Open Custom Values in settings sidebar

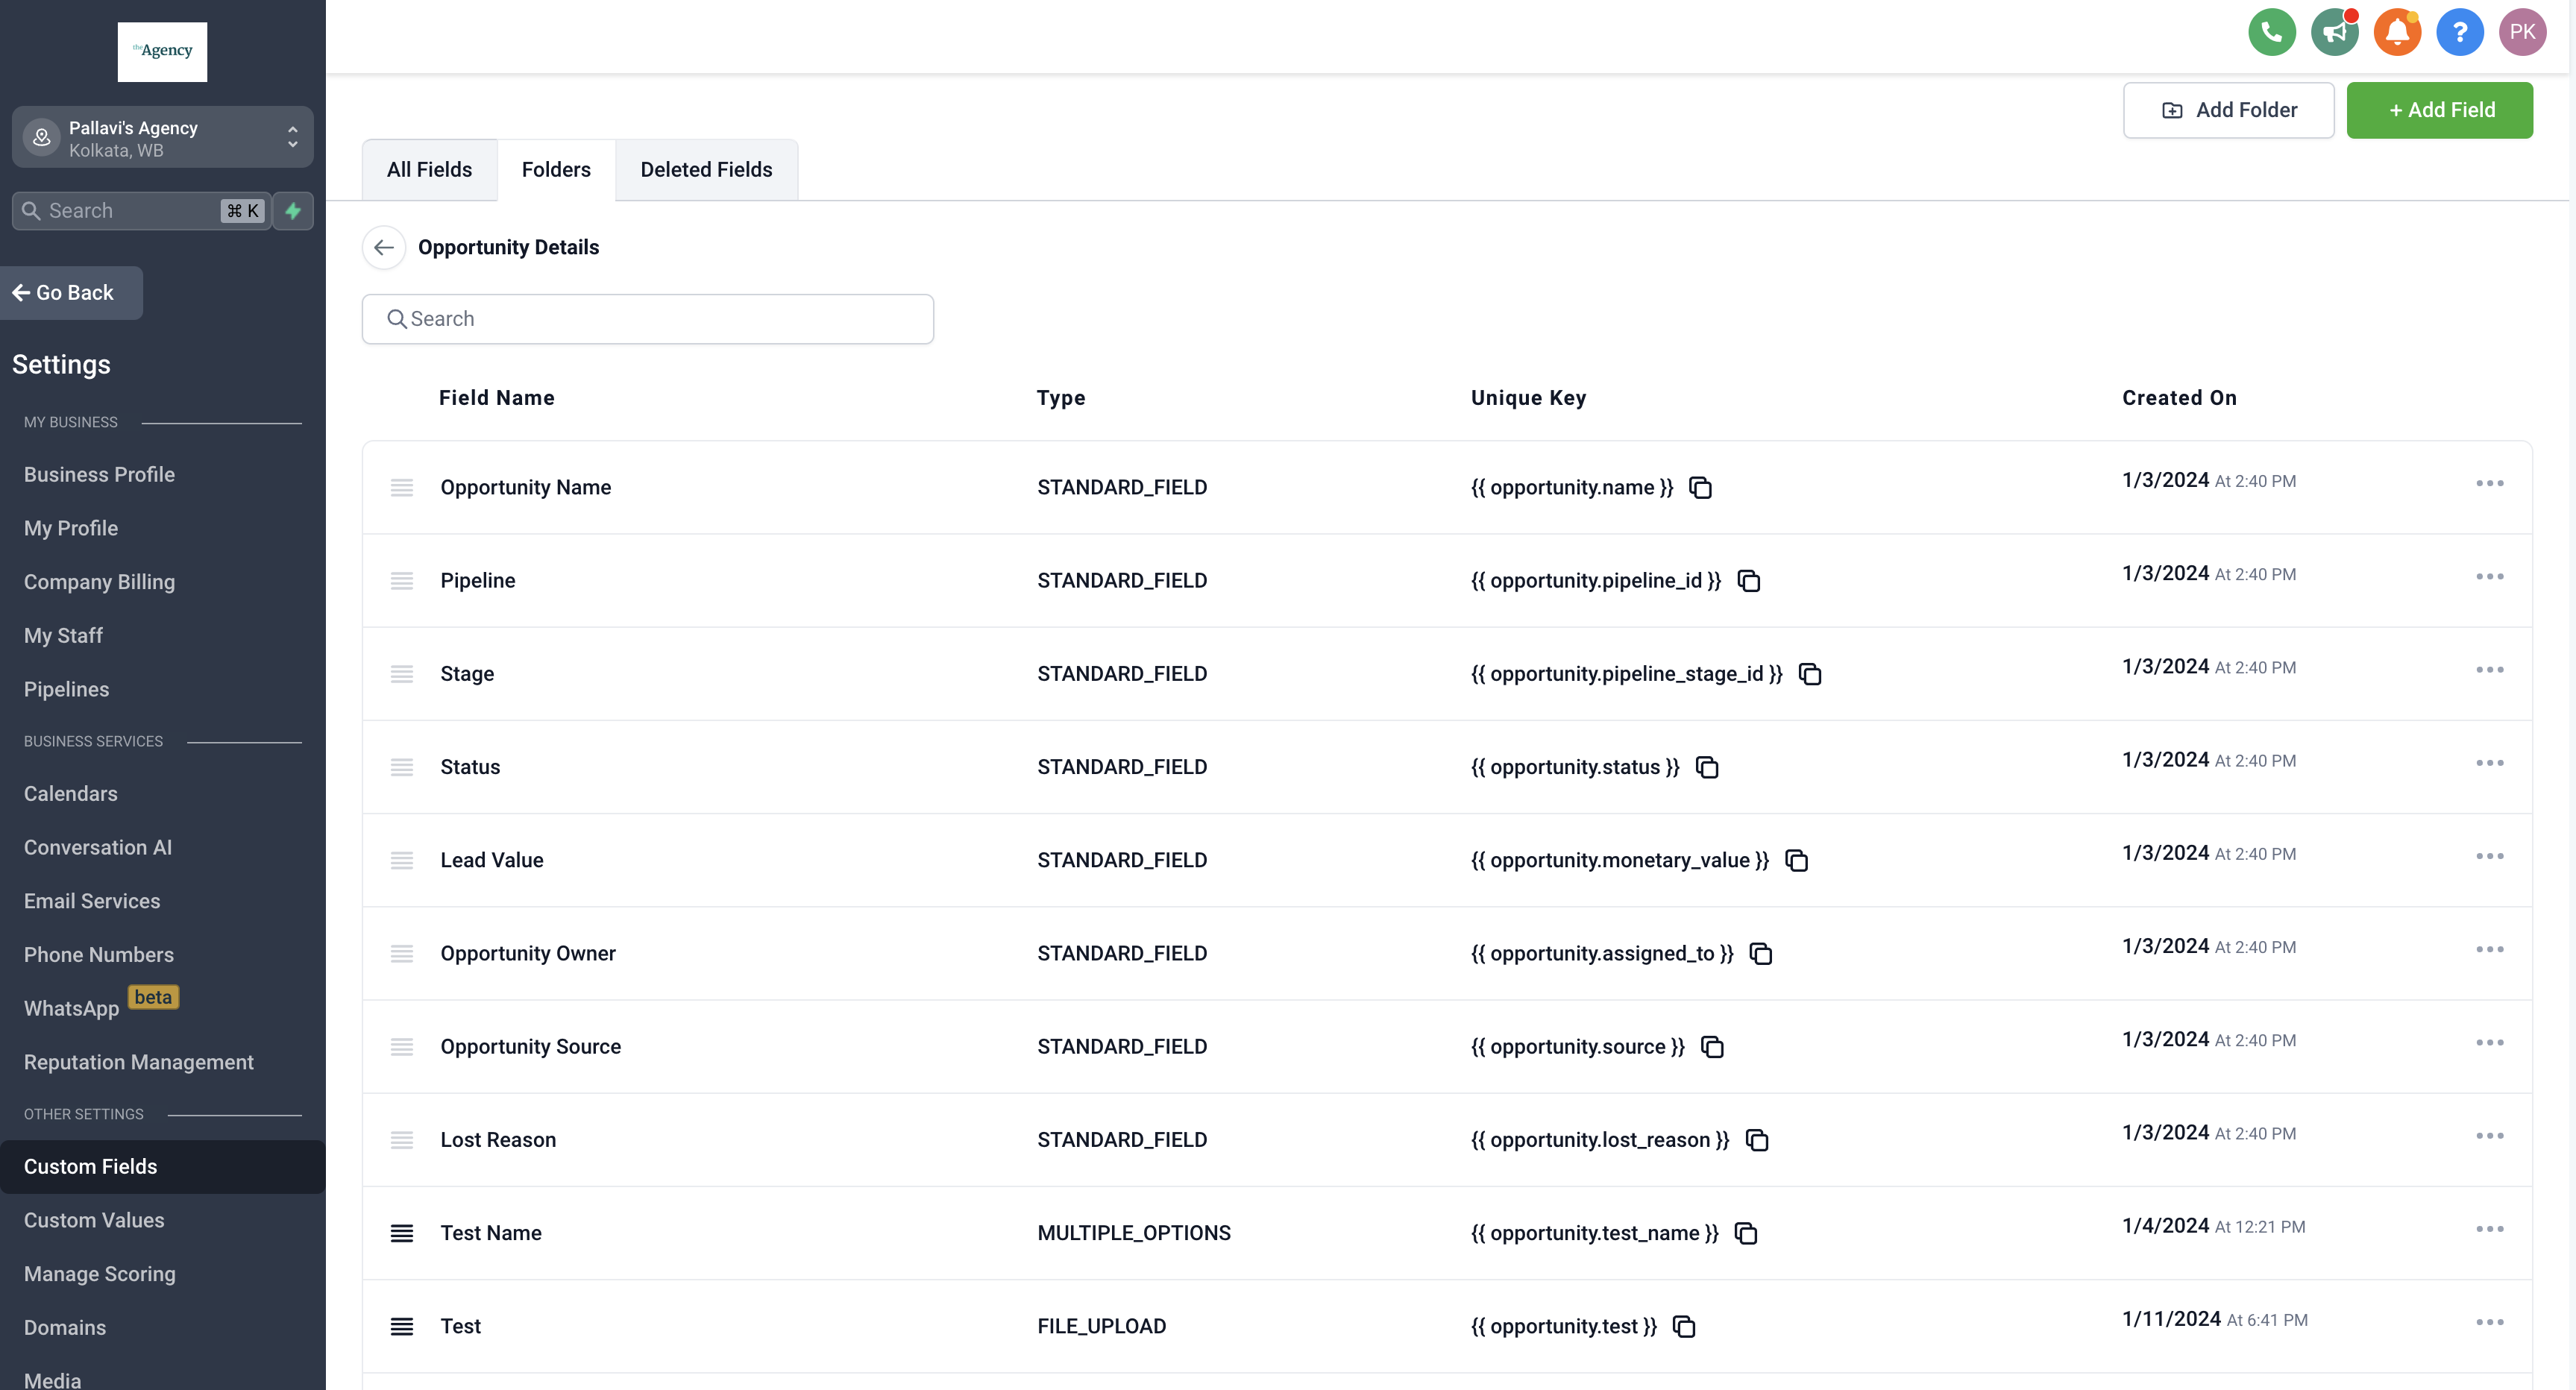click(94, 1220)
